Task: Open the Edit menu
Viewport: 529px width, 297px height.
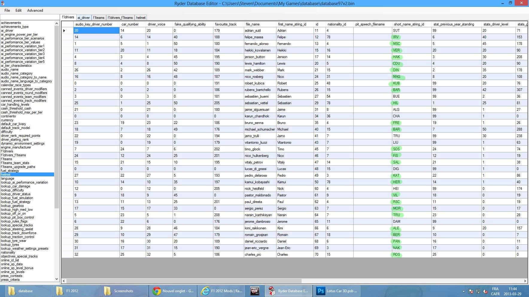Action: (19, 10)
